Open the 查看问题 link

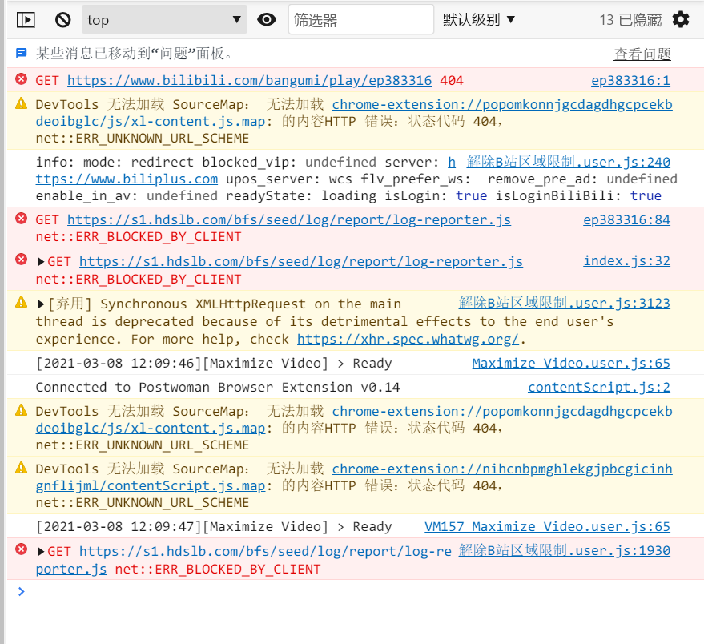642,53
